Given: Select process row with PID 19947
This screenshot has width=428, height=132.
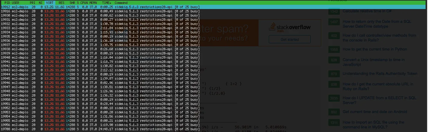Looking at the screenshot, I should (100, 87).
